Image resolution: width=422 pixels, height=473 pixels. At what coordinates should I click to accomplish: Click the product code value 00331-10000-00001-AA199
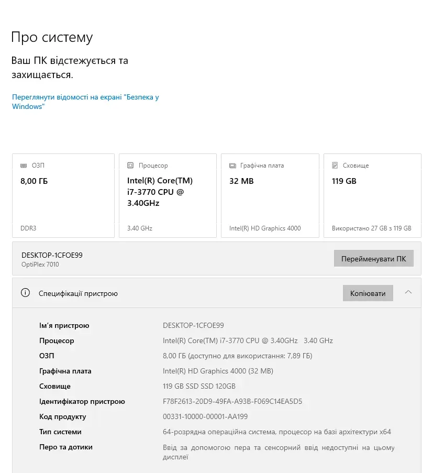tap(205, 417)
